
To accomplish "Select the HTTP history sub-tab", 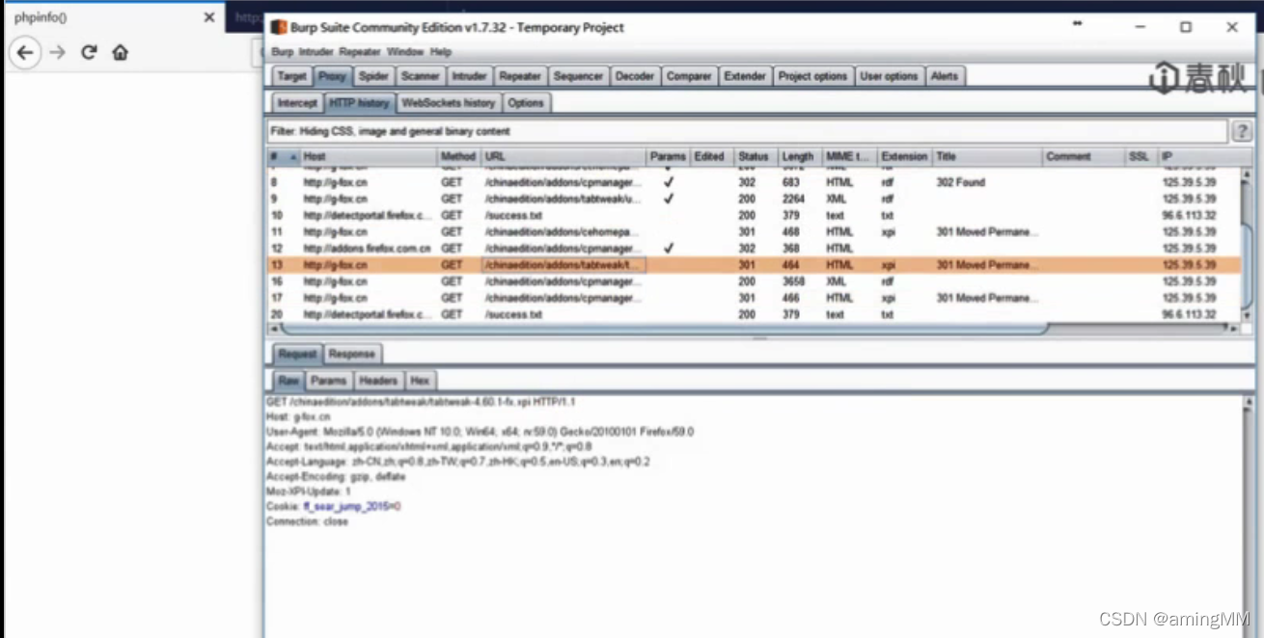I will pyautogui.click(x=359, y=103).
